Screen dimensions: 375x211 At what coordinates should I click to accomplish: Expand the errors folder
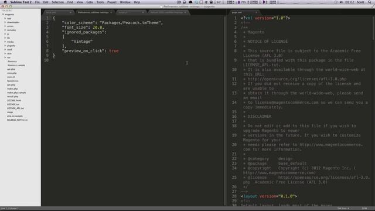point(5,26)
